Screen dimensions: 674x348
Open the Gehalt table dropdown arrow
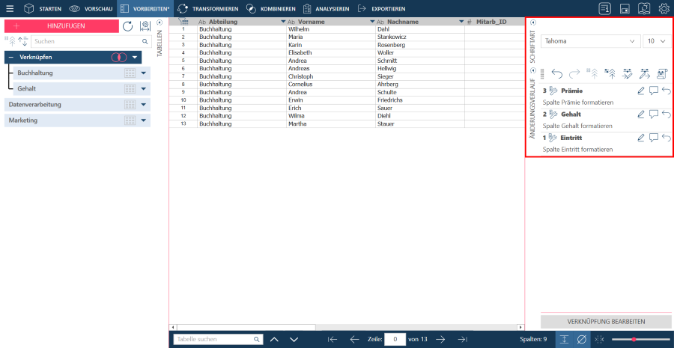[144, 89]
